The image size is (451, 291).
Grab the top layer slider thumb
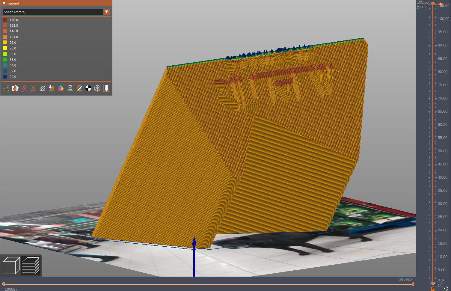[433, 3]
